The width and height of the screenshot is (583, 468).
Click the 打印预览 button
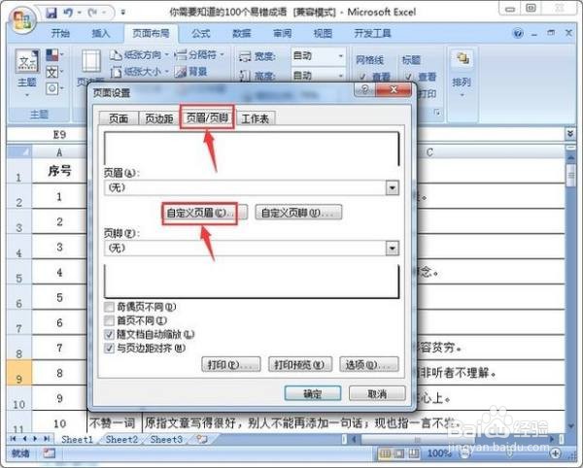pos(300,365)
